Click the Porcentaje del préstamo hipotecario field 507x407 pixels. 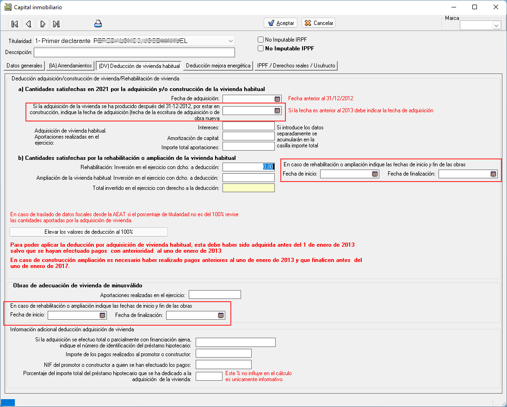click(209, 376)
